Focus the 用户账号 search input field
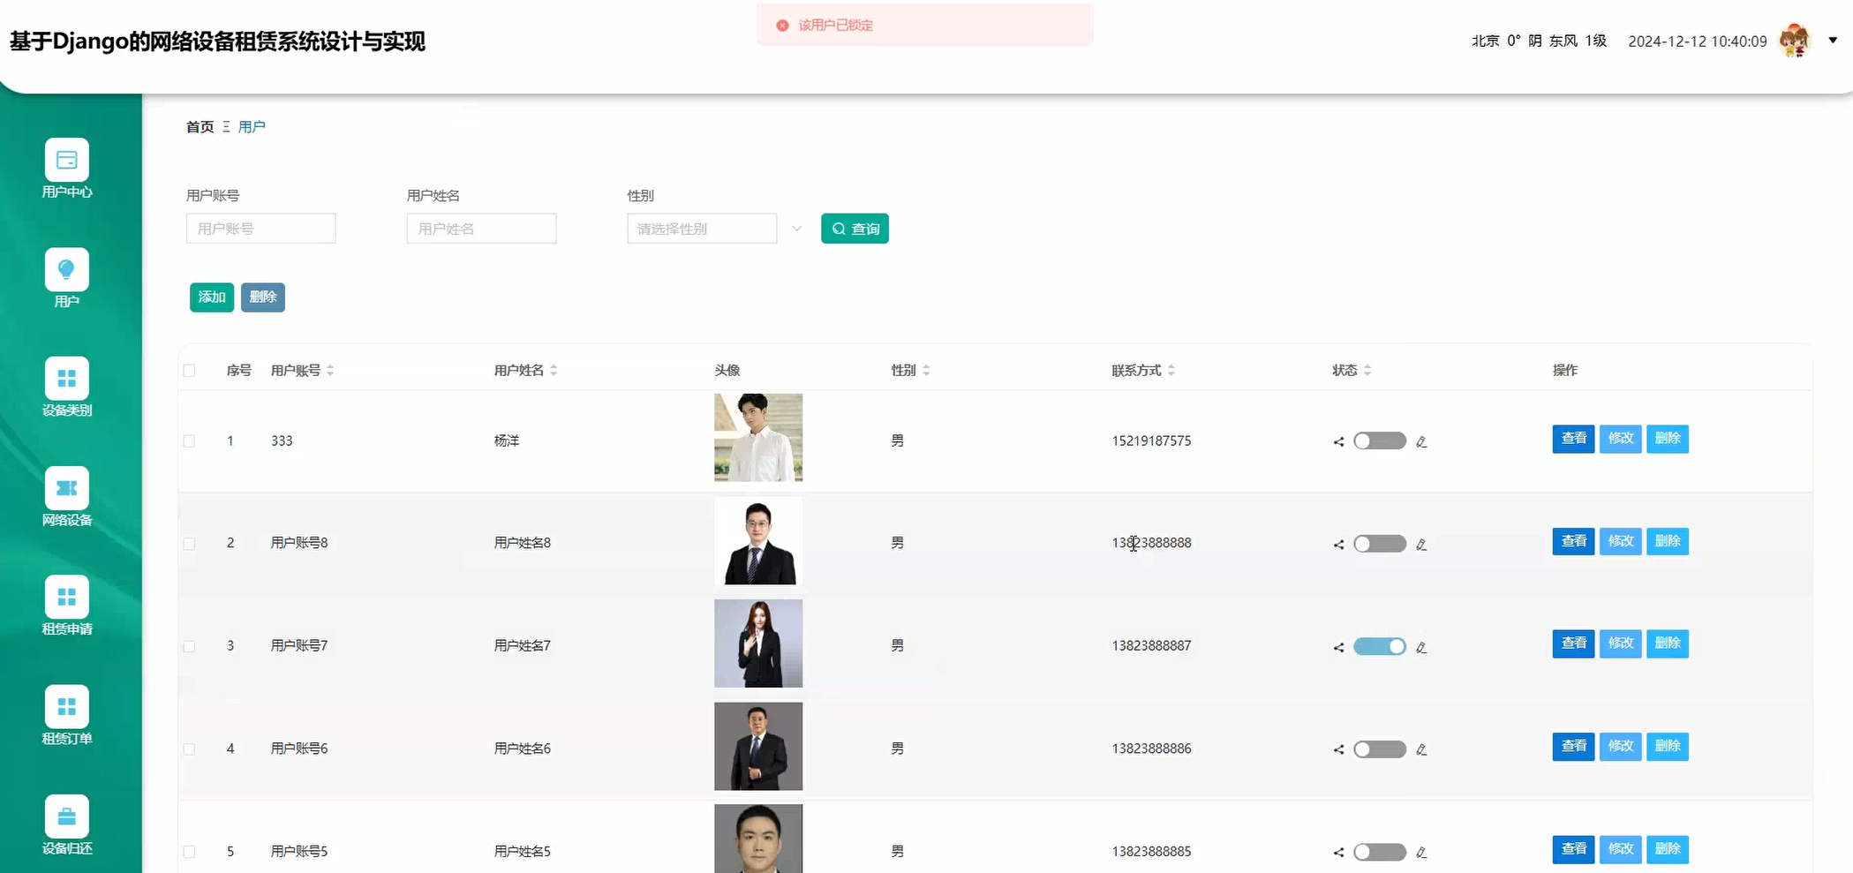The image size is (1853, 873). click(x=261, y=229)
